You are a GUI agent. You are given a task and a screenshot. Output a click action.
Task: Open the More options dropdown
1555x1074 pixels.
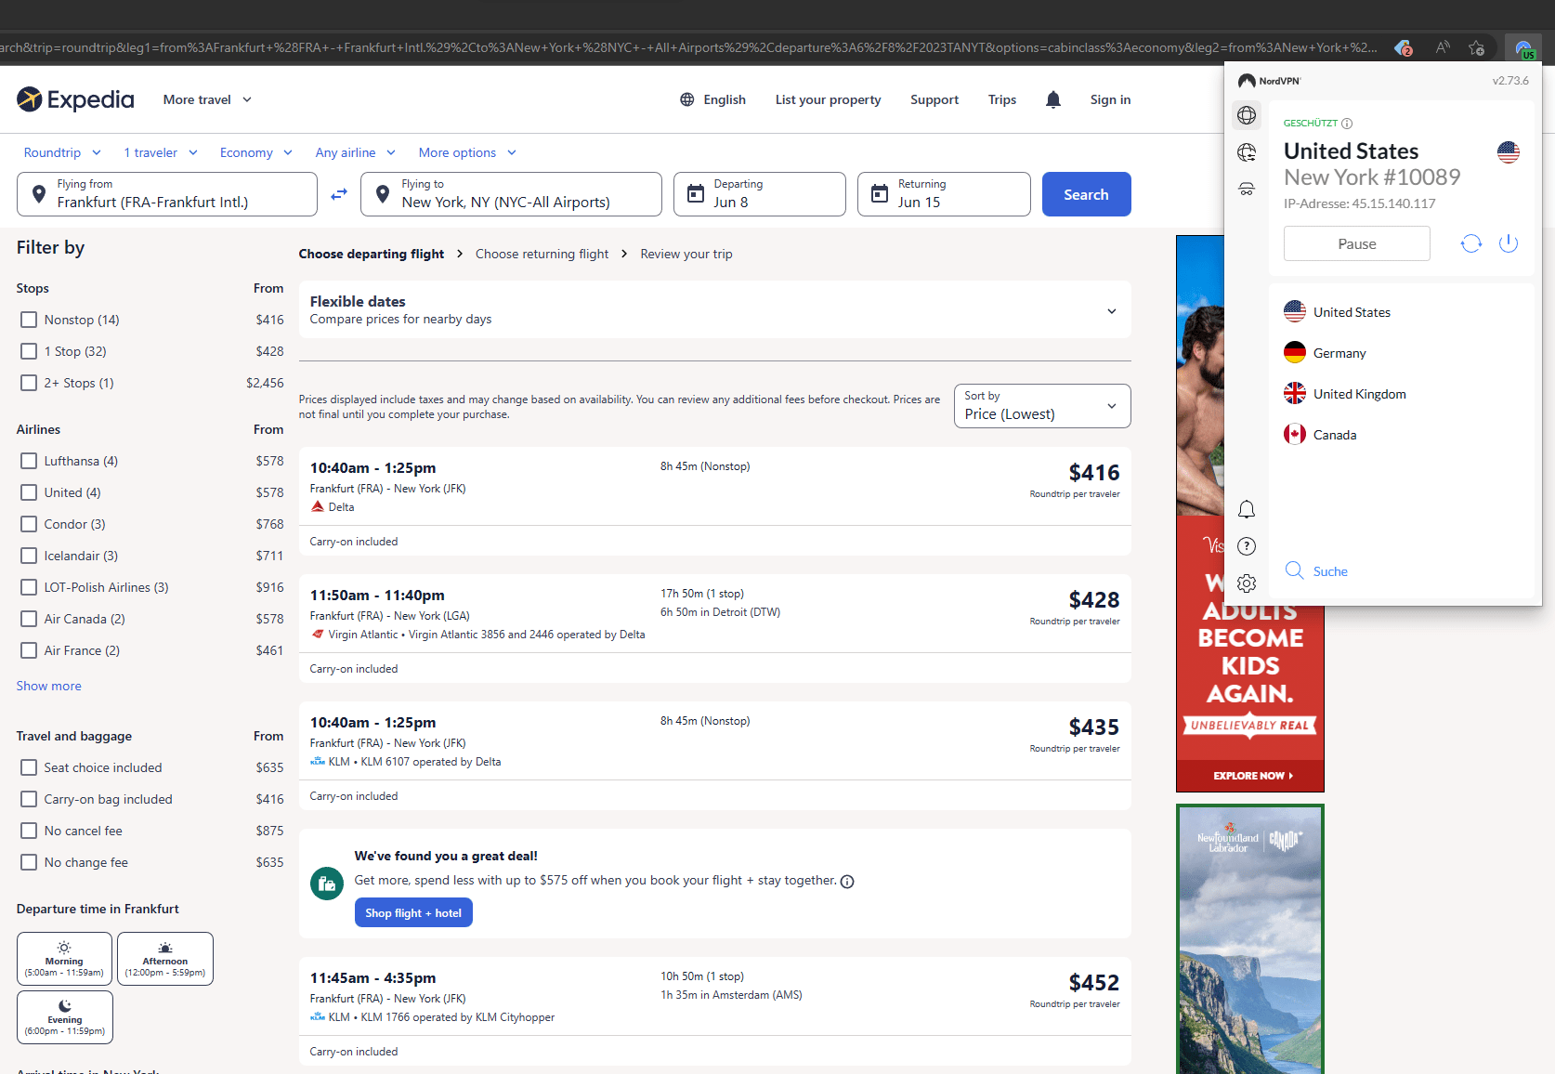467,152
